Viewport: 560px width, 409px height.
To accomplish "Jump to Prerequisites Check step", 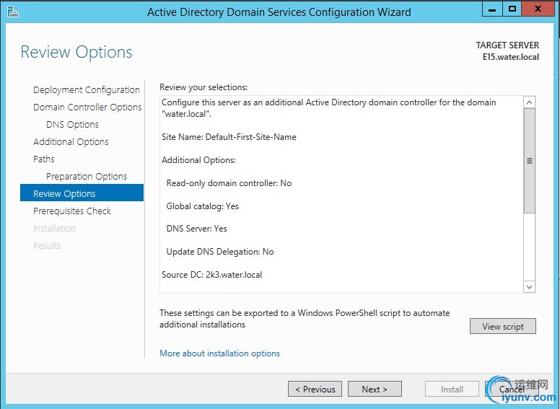I will [72, 211].
